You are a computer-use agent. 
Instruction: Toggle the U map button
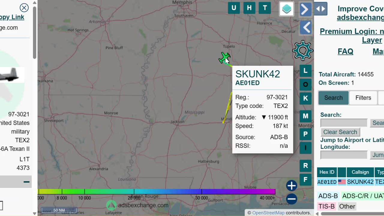[234, 8]
